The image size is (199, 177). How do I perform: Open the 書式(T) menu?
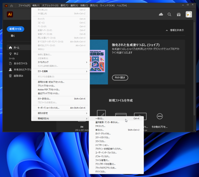point(64,6)
